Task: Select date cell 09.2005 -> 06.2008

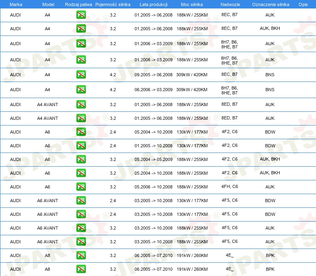Action: tap(154, 75)
